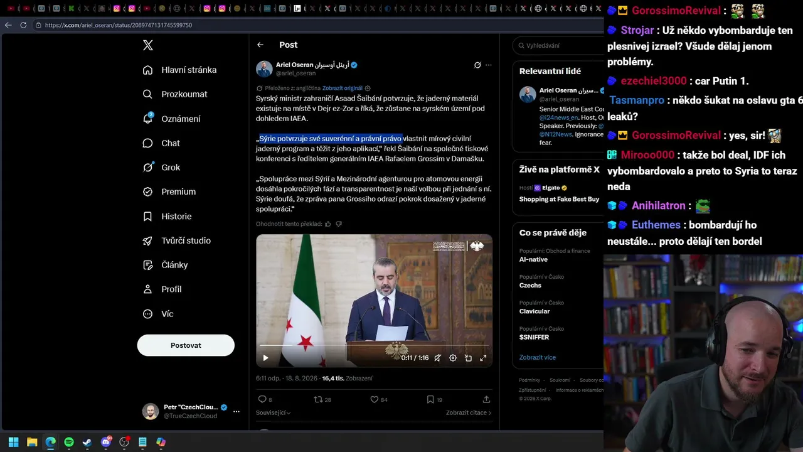Repost the post with 28 reposts
The image size is (803, 452).
tap(322, 399)
